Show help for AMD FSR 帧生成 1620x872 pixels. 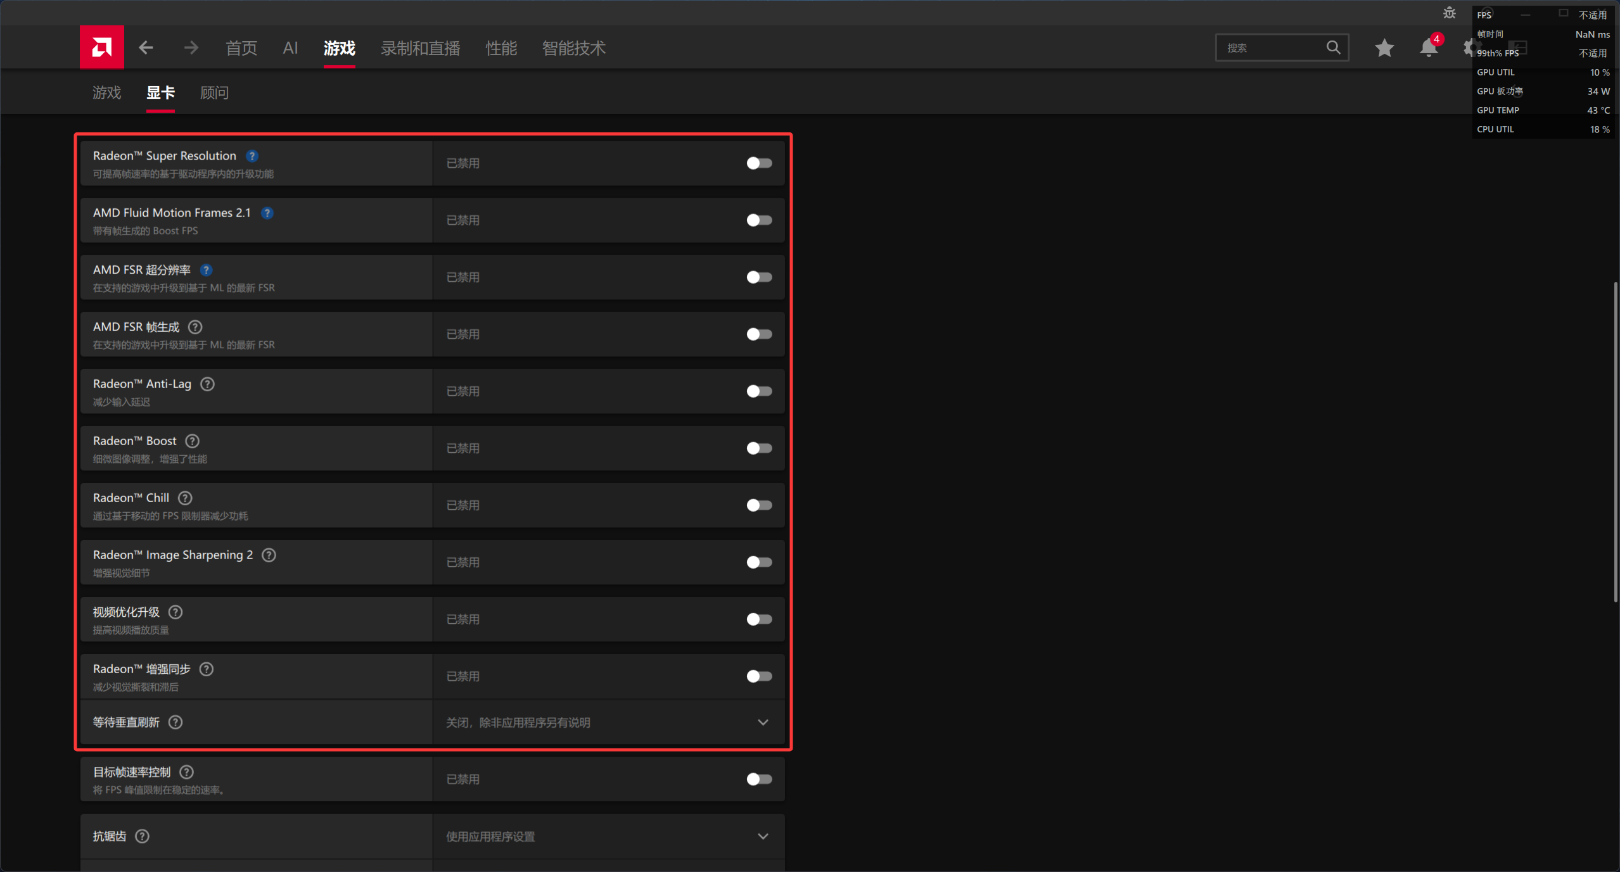(x=195, y=327)
